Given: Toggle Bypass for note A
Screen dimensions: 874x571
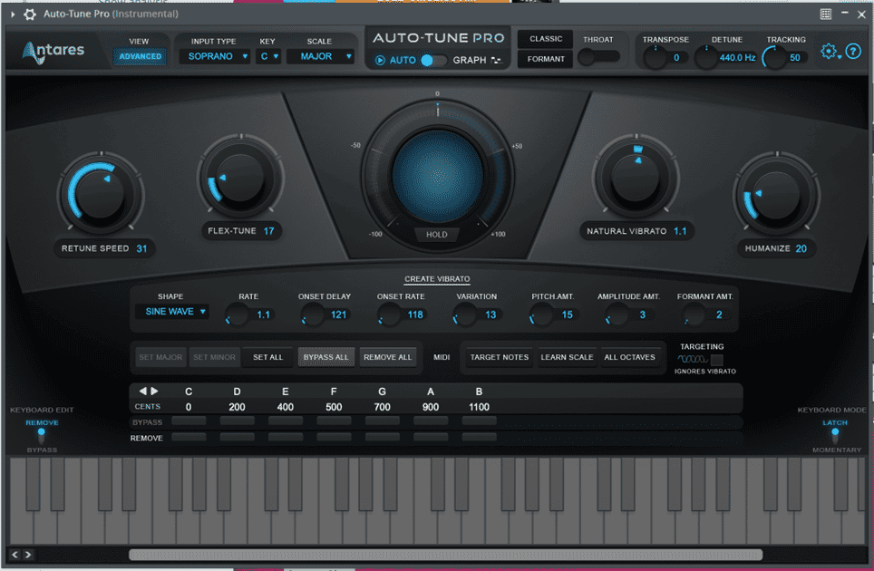Looking at the screenshot, I should (431, 421).
